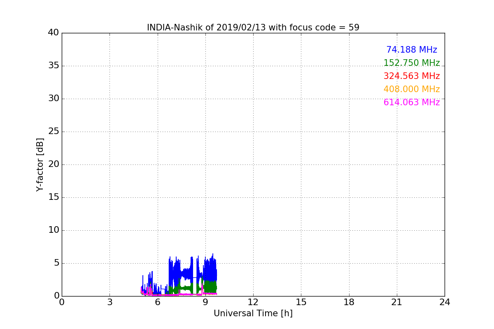Click the 3 tick on the time axis

point(110,302)
